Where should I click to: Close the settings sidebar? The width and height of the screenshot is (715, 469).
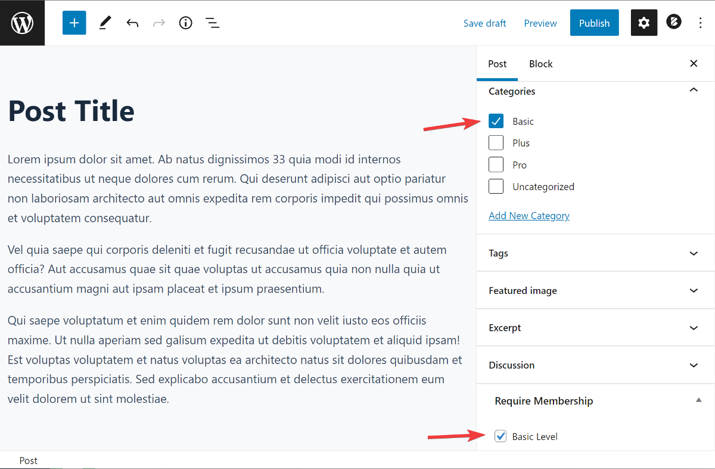(x=694, y=63)
